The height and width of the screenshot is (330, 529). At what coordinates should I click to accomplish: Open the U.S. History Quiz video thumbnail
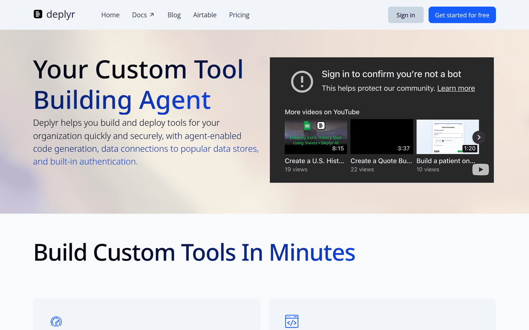click(x=316, y=136)
